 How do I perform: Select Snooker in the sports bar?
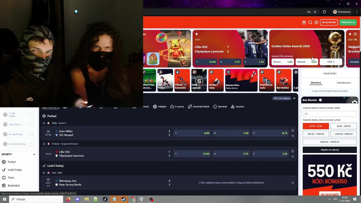tap(237, 107)
